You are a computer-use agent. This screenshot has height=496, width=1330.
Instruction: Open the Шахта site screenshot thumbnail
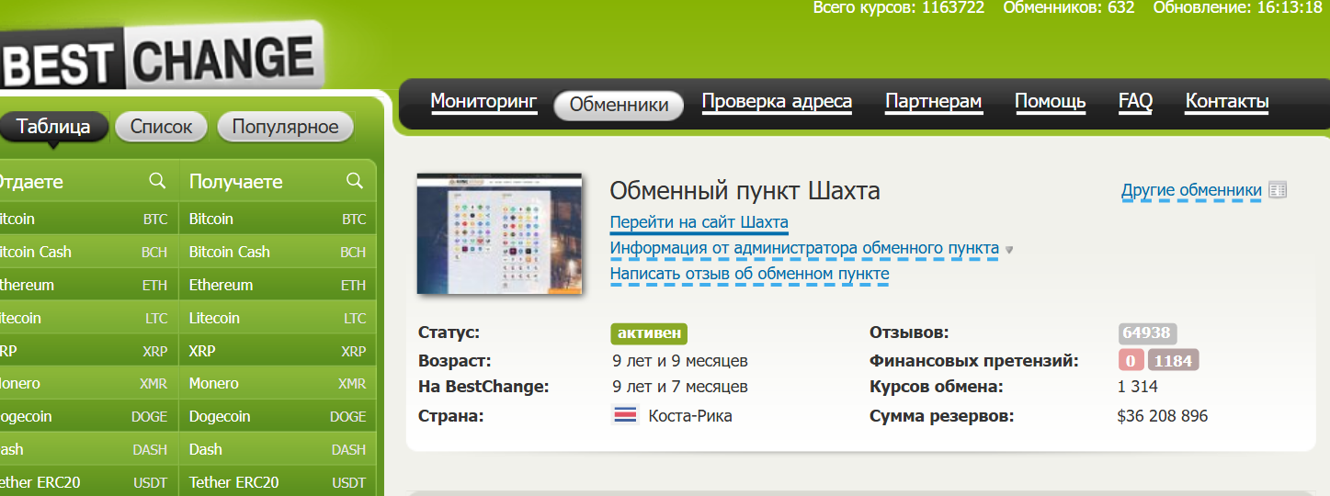499,233
